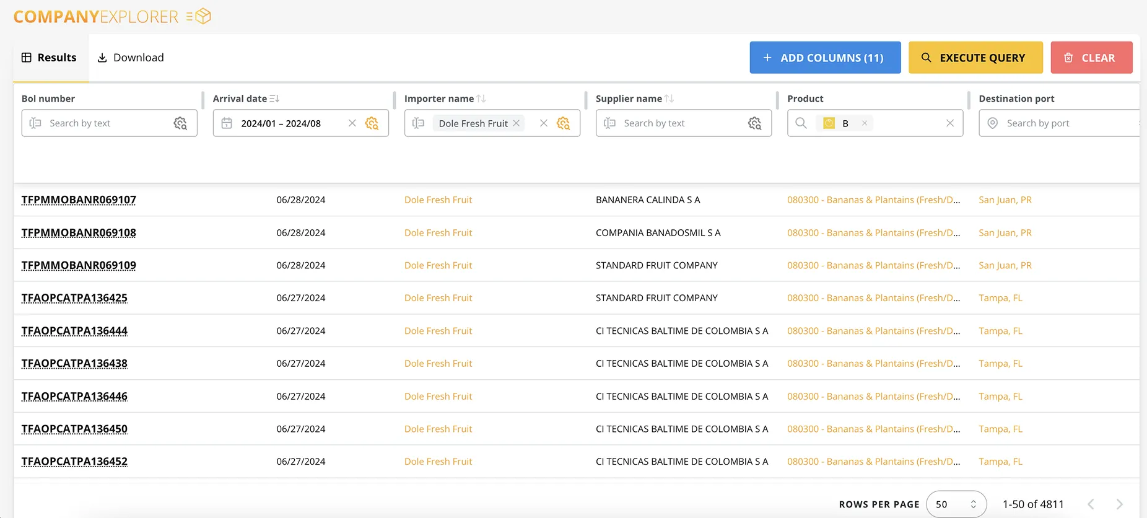Click the Supplier name search field
Image resolution: width=1147 pixels, height=518 pixels.
pyautogui.click(x=681, y=123)
